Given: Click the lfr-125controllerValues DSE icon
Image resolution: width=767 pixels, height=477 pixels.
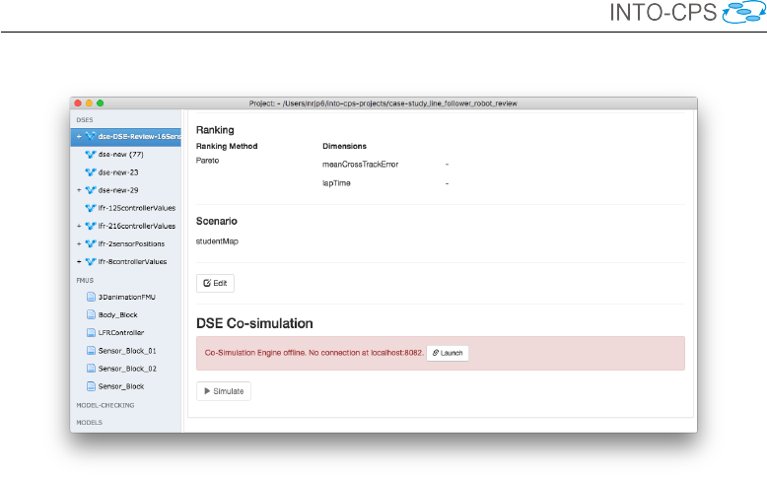Looking at the screenshot, I should tap(91, 208).
